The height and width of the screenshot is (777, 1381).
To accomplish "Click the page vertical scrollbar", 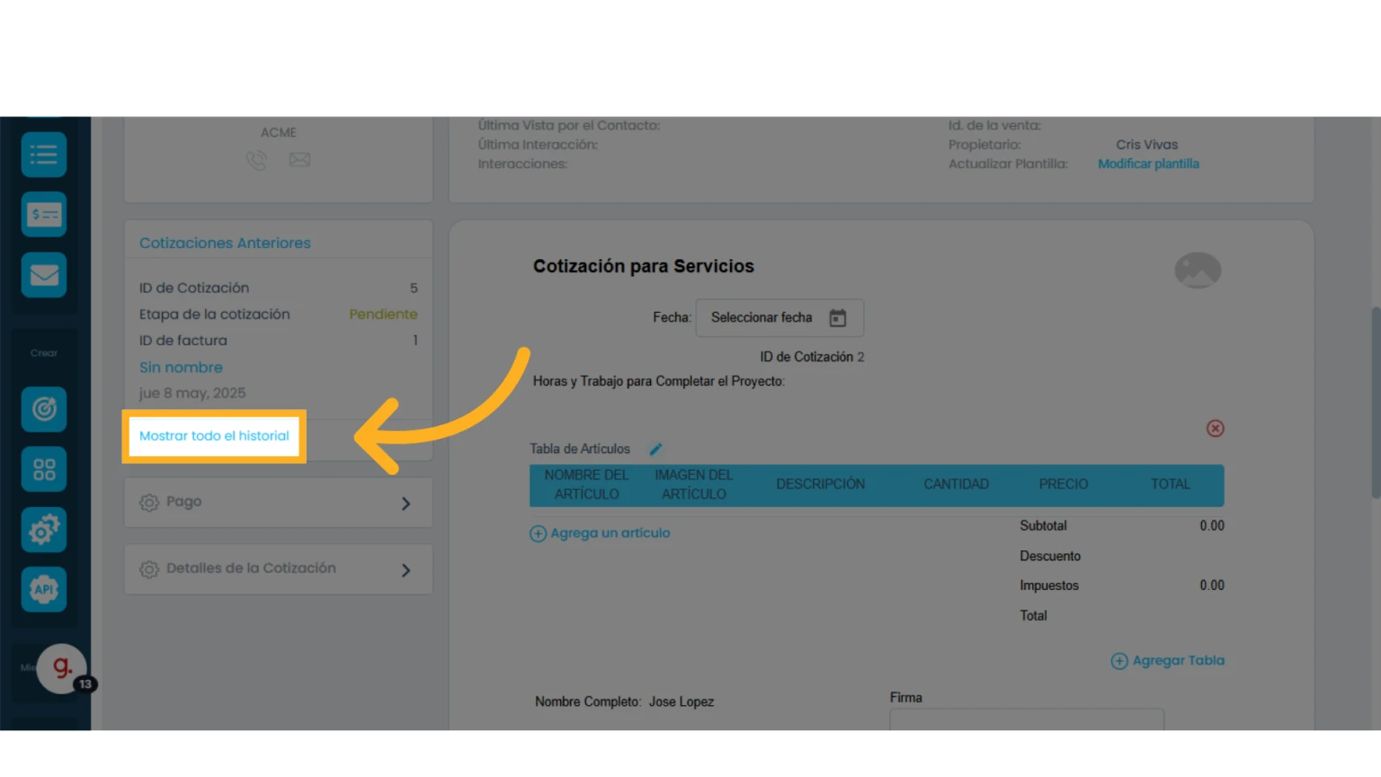I will (x=1376, y=403).
